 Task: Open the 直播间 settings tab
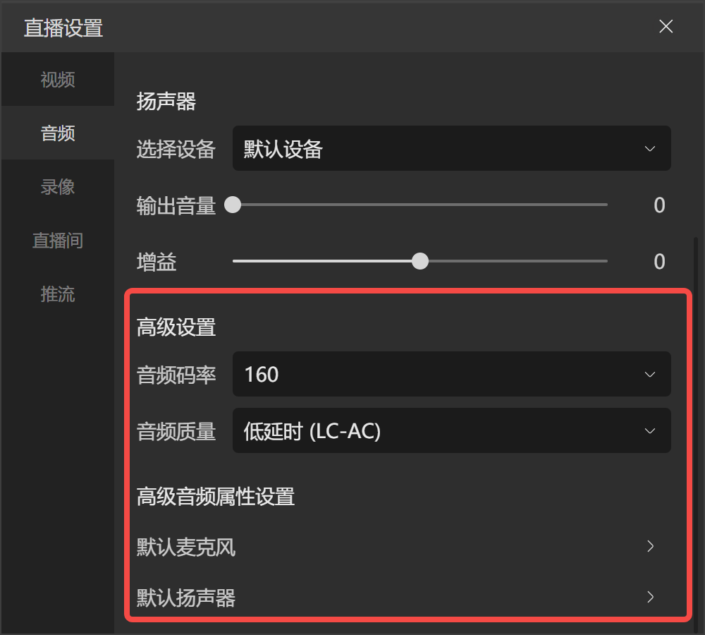58,241
